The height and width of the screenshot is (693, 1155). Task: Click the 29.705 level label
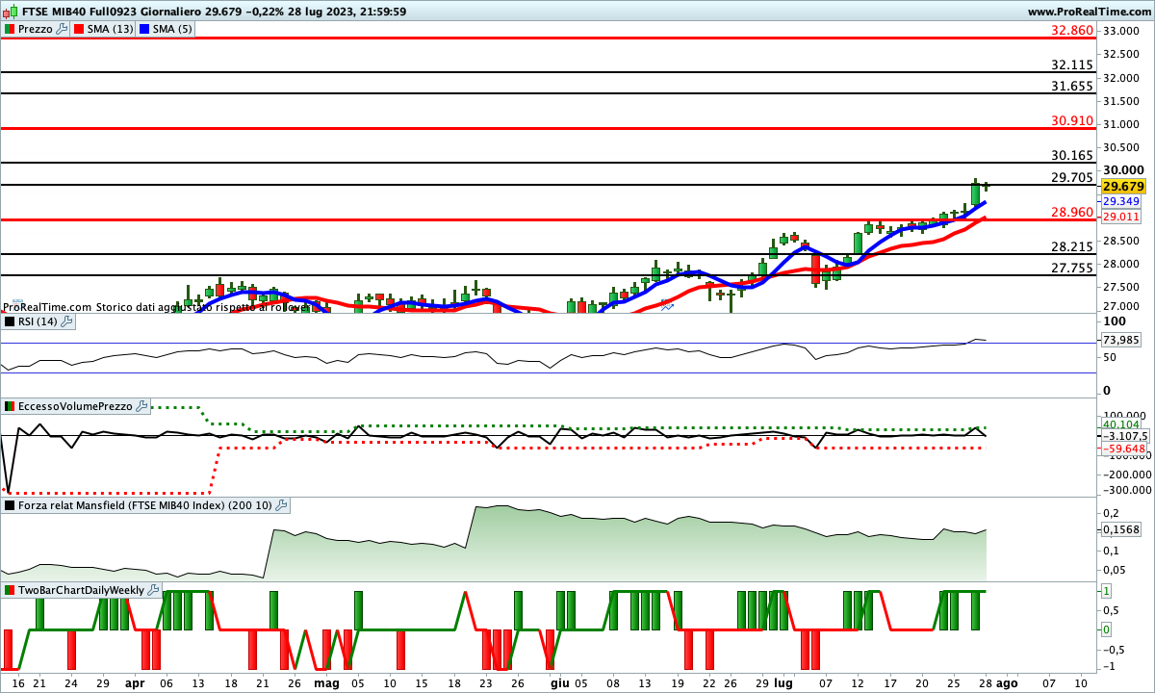pyautogui.click(x=1073, y=177)
